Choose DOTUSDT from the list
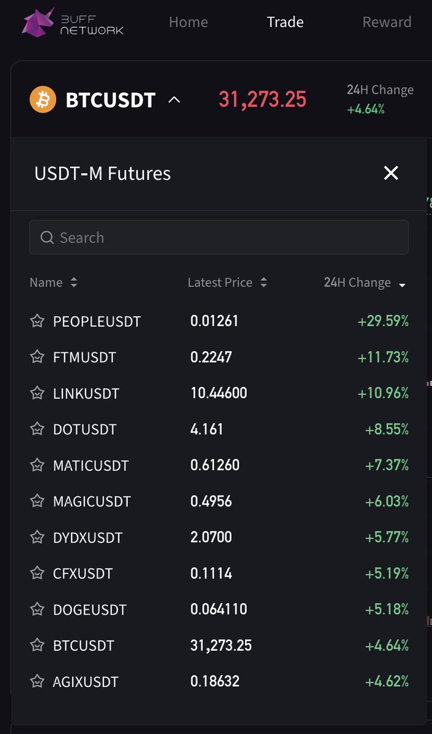Viewport: 432px width, 734px height. point(84,429)
